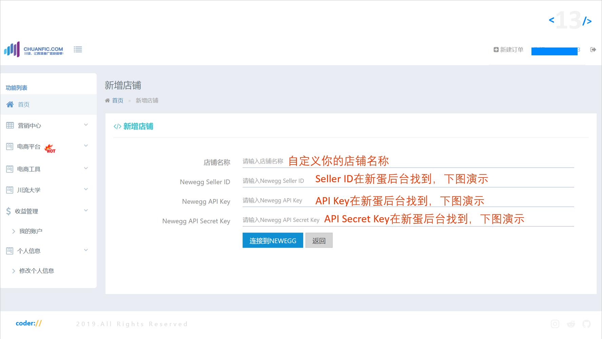The height and width of the screenshot is (339, 602).
Task: Expand the 电商平台 menu chevron
Action: [86, 146]
